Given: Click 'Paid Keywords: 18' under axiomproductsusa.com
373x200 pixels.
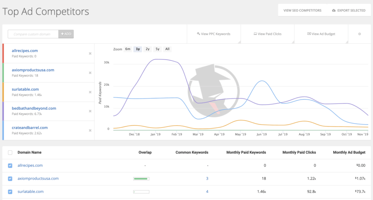Looking at the screenshot, I should coord(25,76).
